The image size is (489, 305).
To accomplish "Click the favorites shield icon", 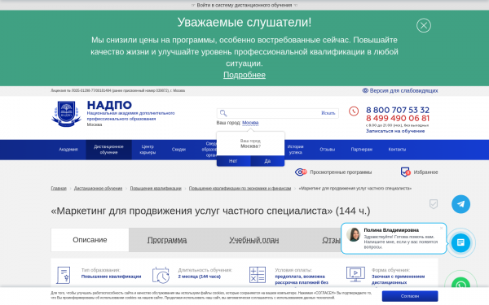I will coord(405,172).
